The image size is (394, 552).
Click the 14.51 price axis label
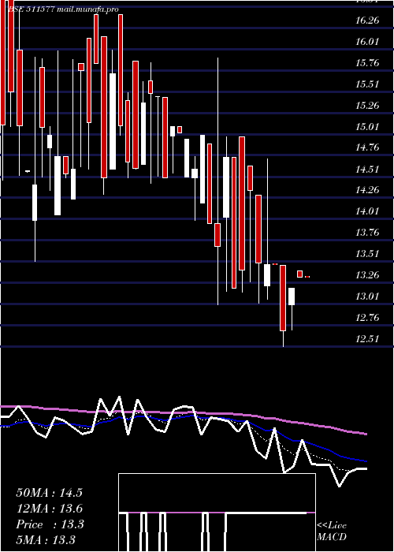367,170
